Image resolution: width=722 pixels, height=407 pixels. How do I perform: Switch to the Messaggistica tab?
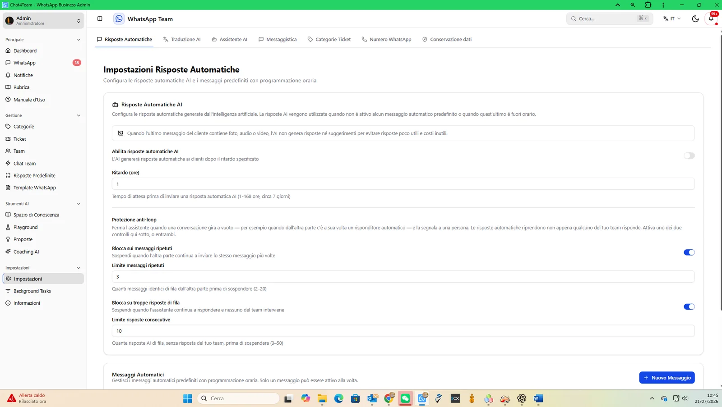(x=278, y=40)
